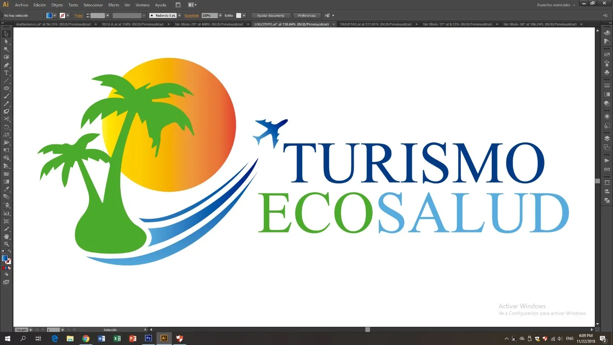Open the Links panel
Viewport: 613px width, 345px height.
(x=607, y=170)
